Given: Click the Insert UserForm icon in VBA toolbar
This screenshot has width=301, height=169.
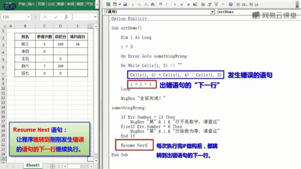Looking at the screenshot, I should [x=115, y=4].
